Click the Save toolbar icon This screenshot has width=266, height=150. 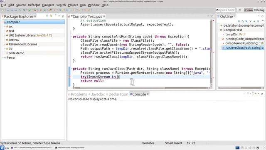[x=8, y=10]
